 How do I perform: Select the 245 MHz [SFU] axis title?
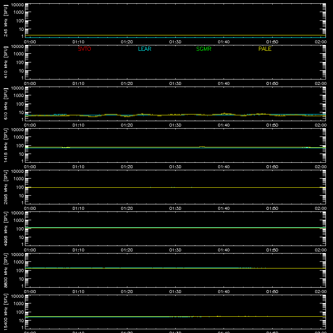[5, 21]
